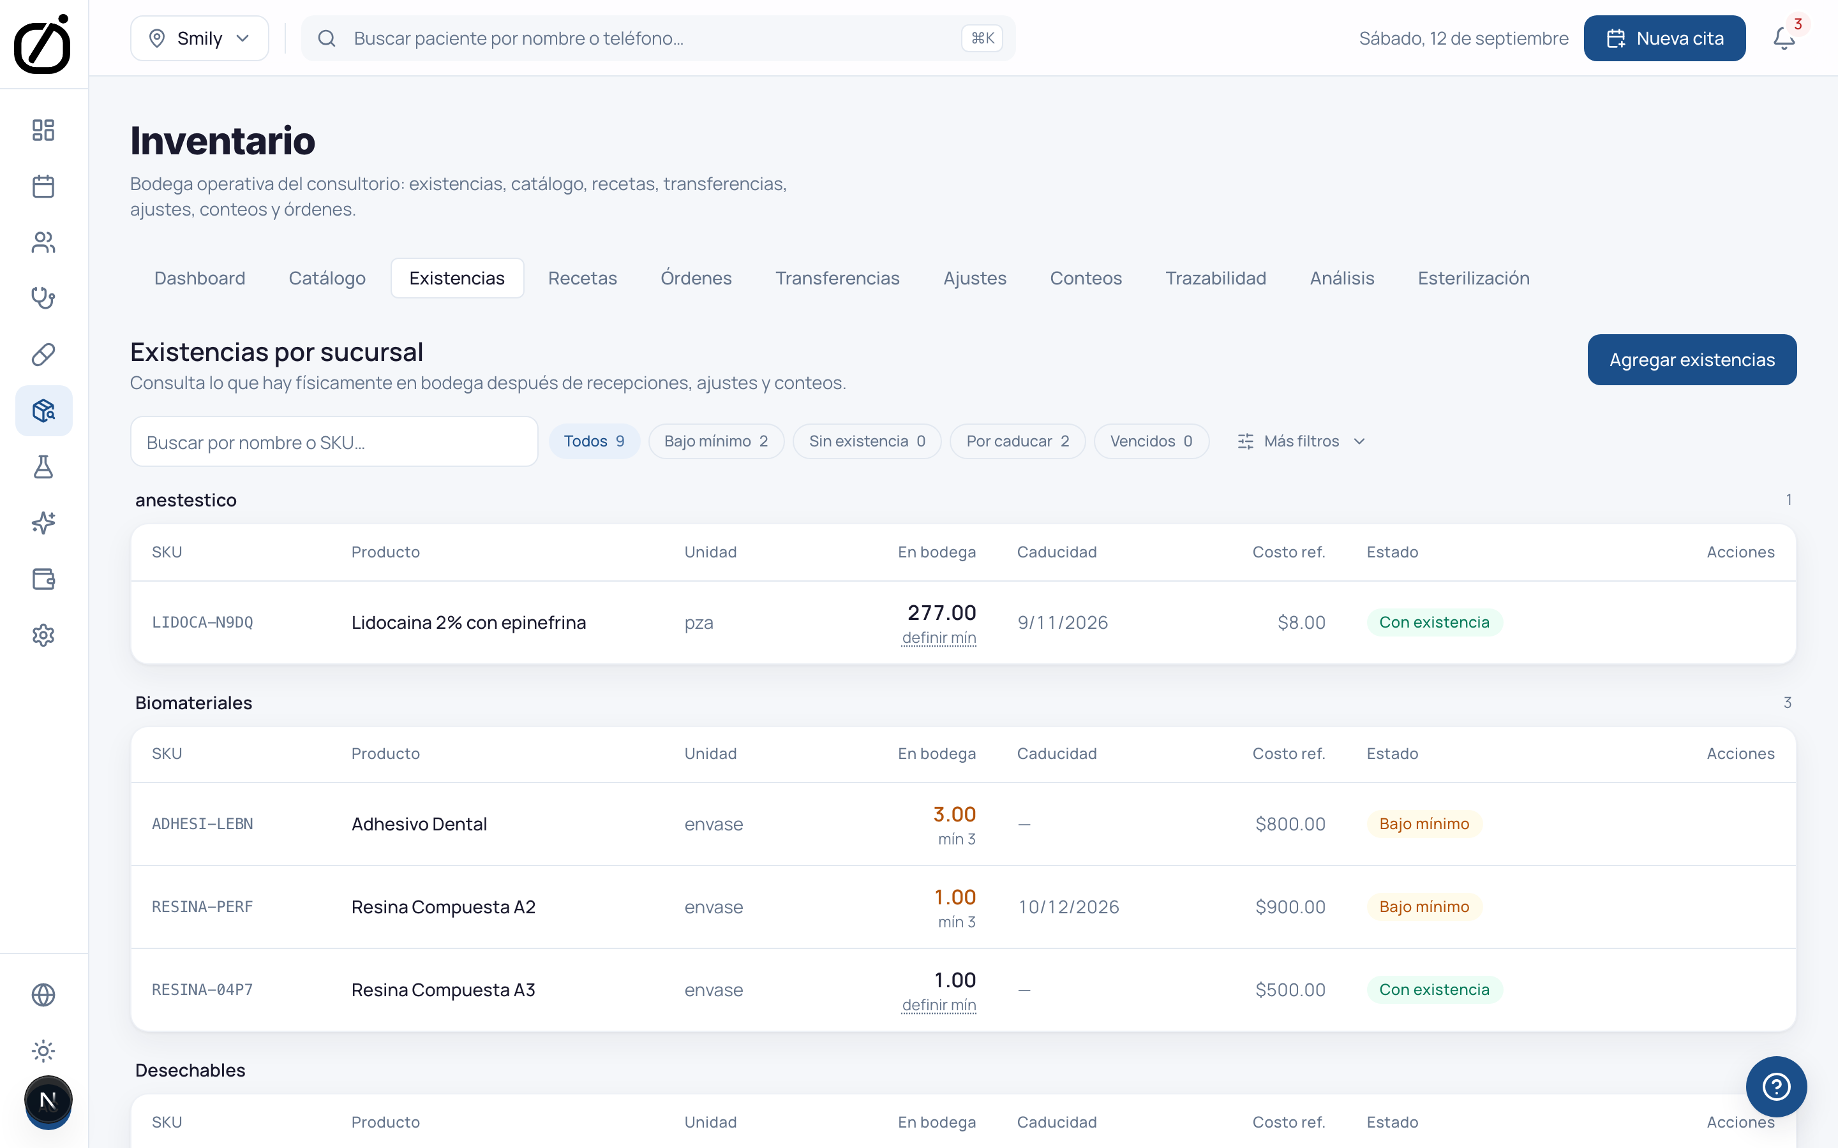Open the calendar icon in sidebar
The height and width of the screenshot is (1148, 1838).
point(43,186)
